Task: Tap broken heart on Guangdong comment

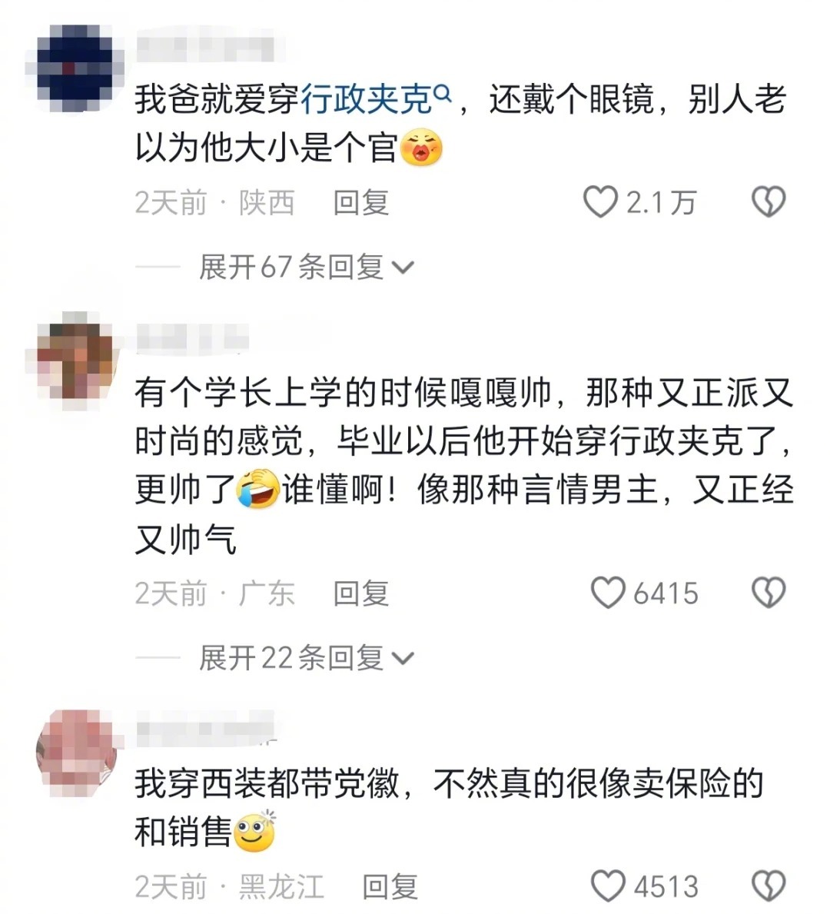Action: point(769,593)
